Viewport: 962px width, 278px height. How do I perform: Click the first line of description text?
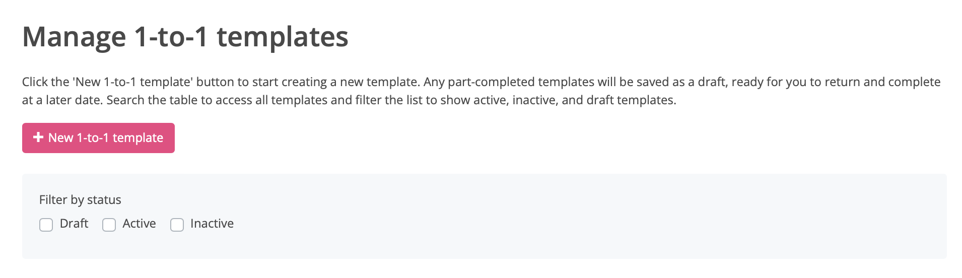coord(481,82)
